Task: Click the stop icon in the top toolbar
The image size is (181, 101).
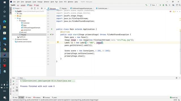Action: coord(169,5)
